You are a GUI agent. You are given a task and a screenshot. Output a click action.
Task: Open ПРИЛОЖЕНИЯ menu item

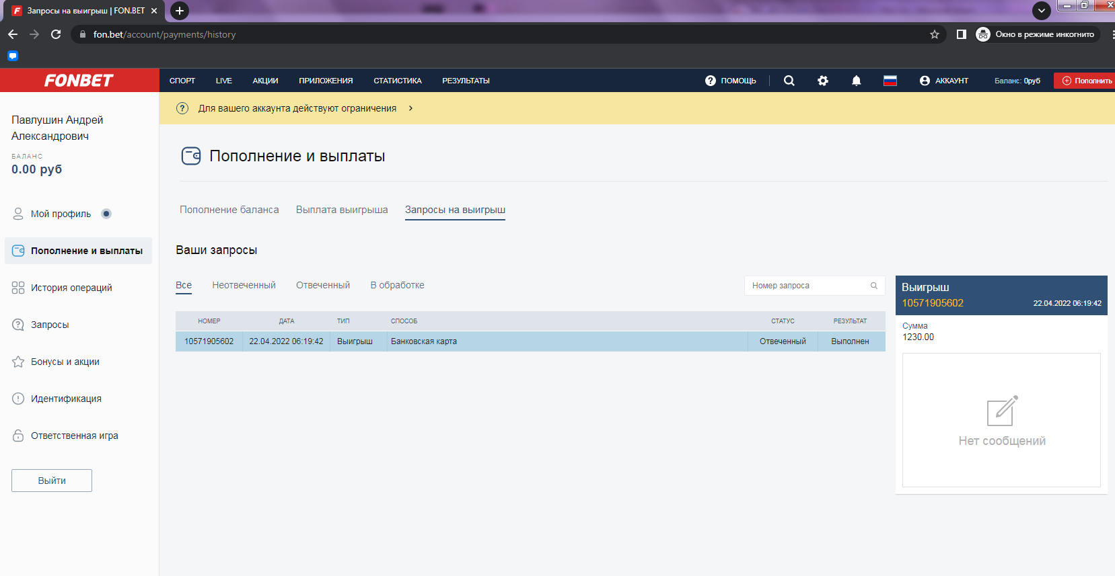[326, 81]
